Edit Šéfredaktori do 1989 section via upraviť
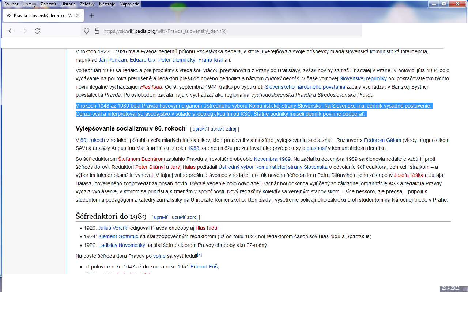 pos(161,217)
